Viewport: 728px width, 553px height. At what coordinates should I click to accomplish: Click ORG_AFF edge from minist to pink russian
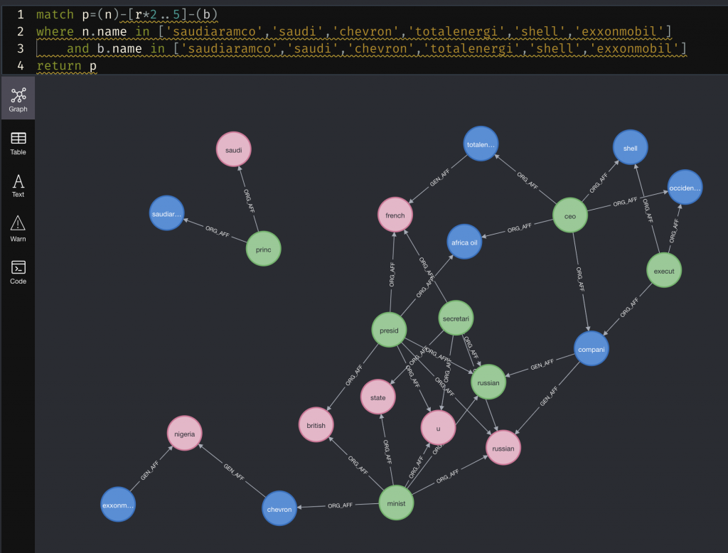point(448,476)
